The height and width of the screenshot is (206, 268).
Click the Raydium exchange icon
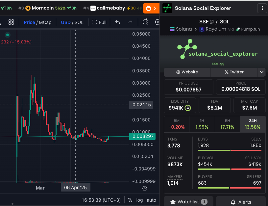(202, 29)
